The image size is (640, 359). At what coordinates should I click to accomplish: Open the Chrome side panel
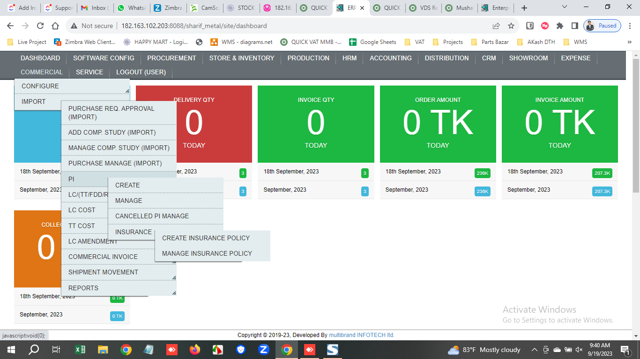[x=574, y=26]
